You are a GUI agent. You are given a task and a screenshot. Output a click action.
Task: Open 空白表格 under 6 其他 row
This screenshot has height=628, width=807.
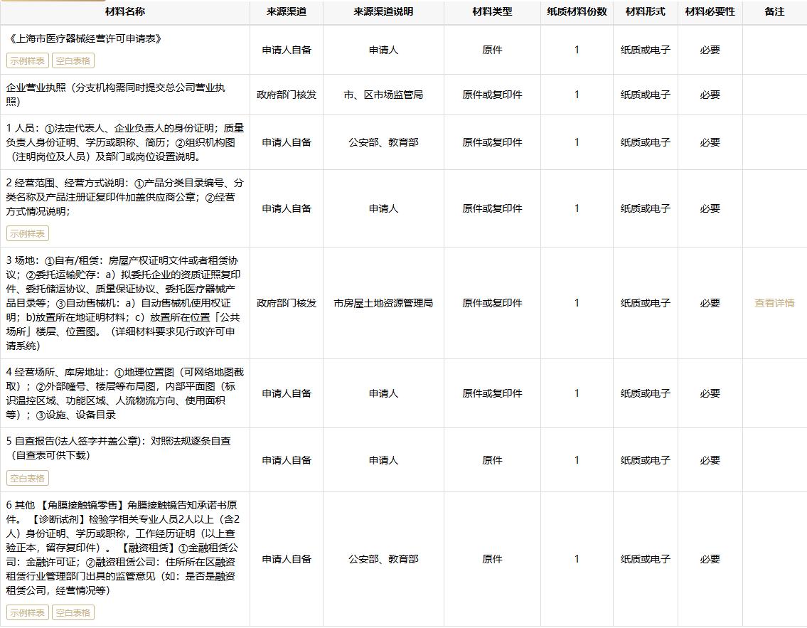pyautogui.click(x=73, y=612)
